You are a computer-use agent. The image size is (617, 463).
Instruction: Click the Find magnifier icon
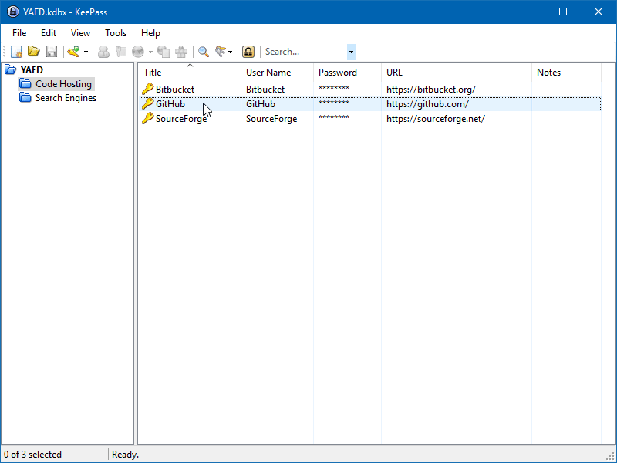(x=204, y=52)
